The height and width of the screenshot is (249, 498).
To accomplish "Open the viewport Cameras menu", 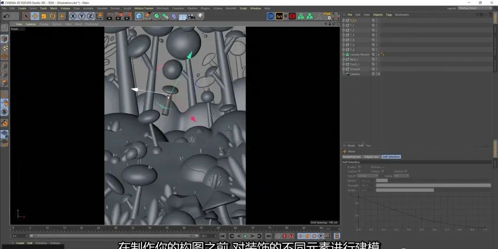I will [x=31, y=24].
